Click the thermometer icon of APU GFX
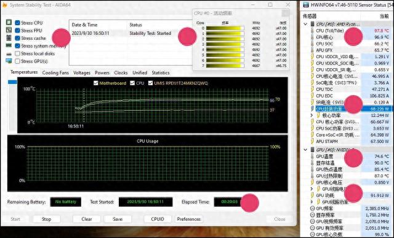This screenshot has width=394, height=238. (312, 50)
